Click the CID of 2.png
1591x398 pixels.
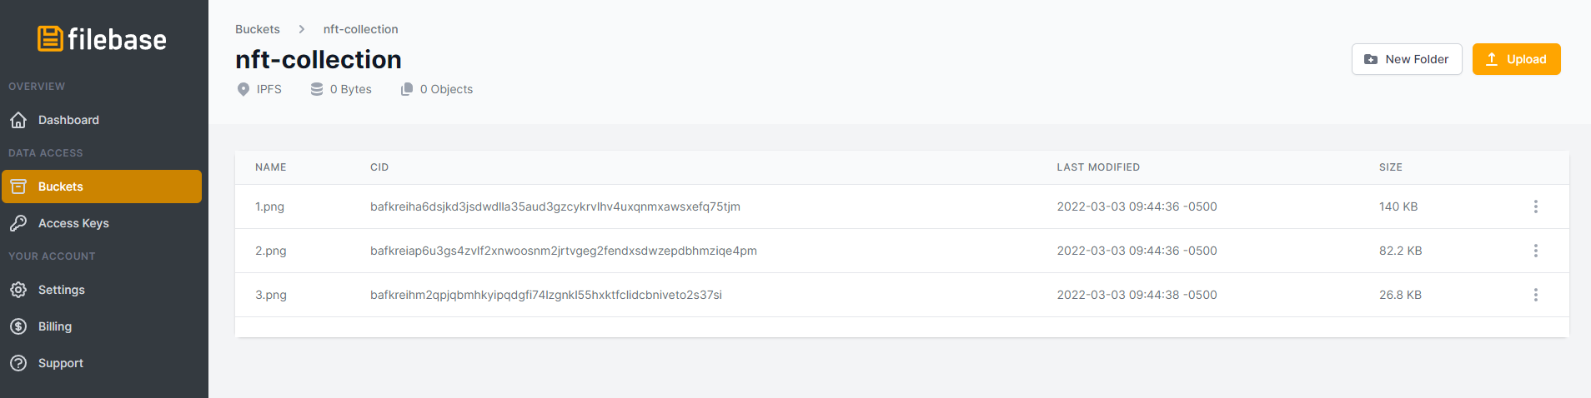click(x=563, y=251)
